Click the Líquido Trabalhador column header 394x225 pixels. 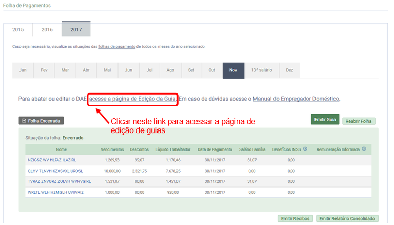coord(173,149)
